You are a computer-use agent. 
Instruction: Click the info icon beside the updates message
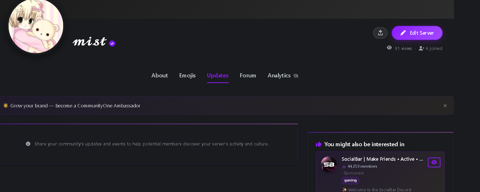click(x=28, y=144)
